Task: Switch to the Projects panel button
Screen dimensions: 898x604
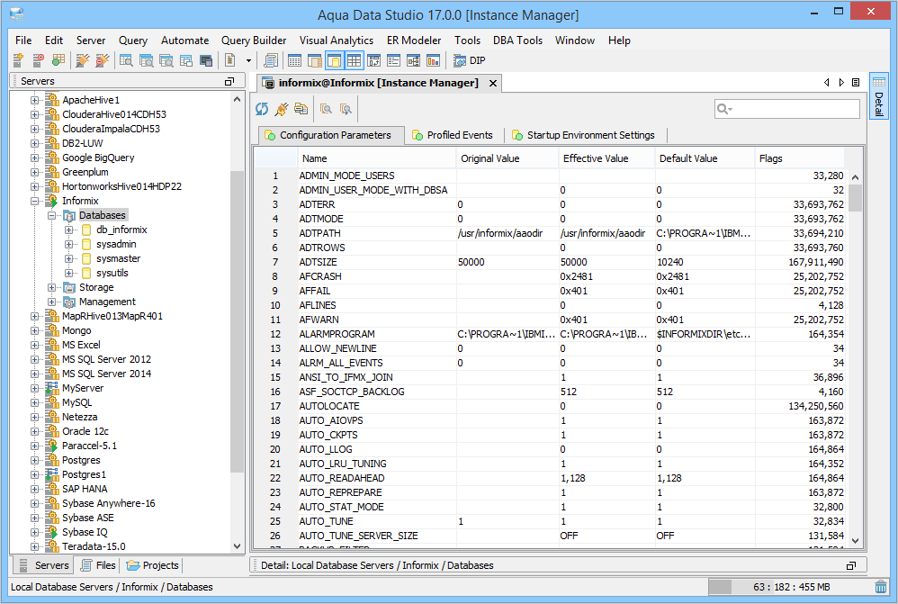Action: (x=153, y=565)
